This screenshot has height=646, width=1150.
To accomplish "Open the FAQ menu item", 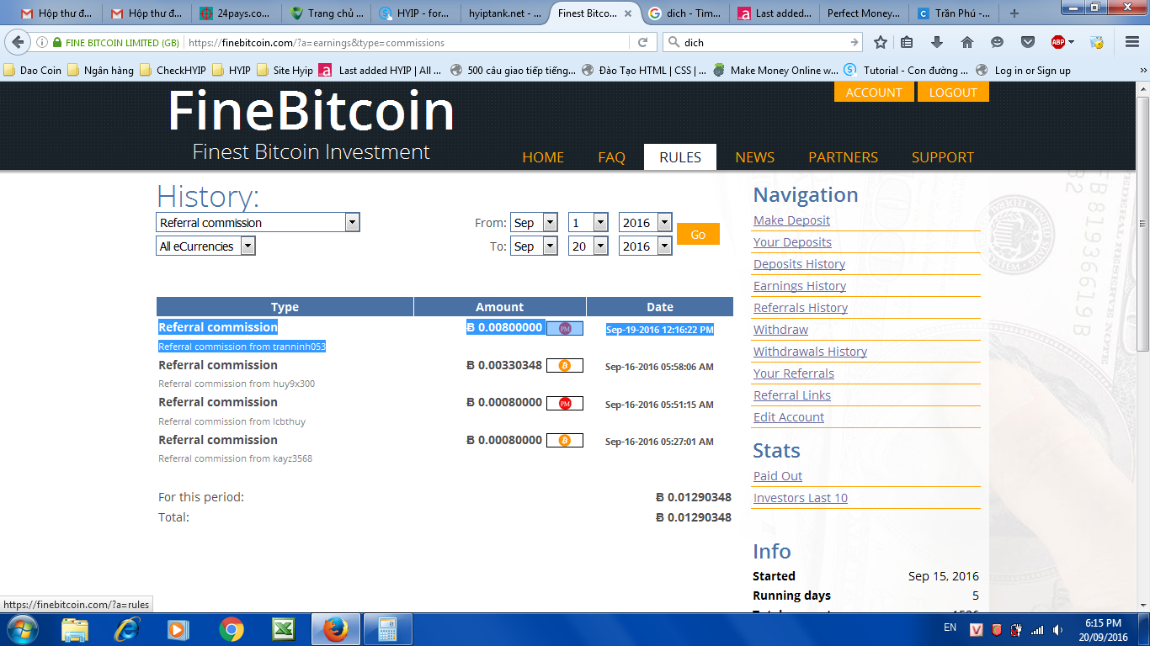I will click(612, 157).
